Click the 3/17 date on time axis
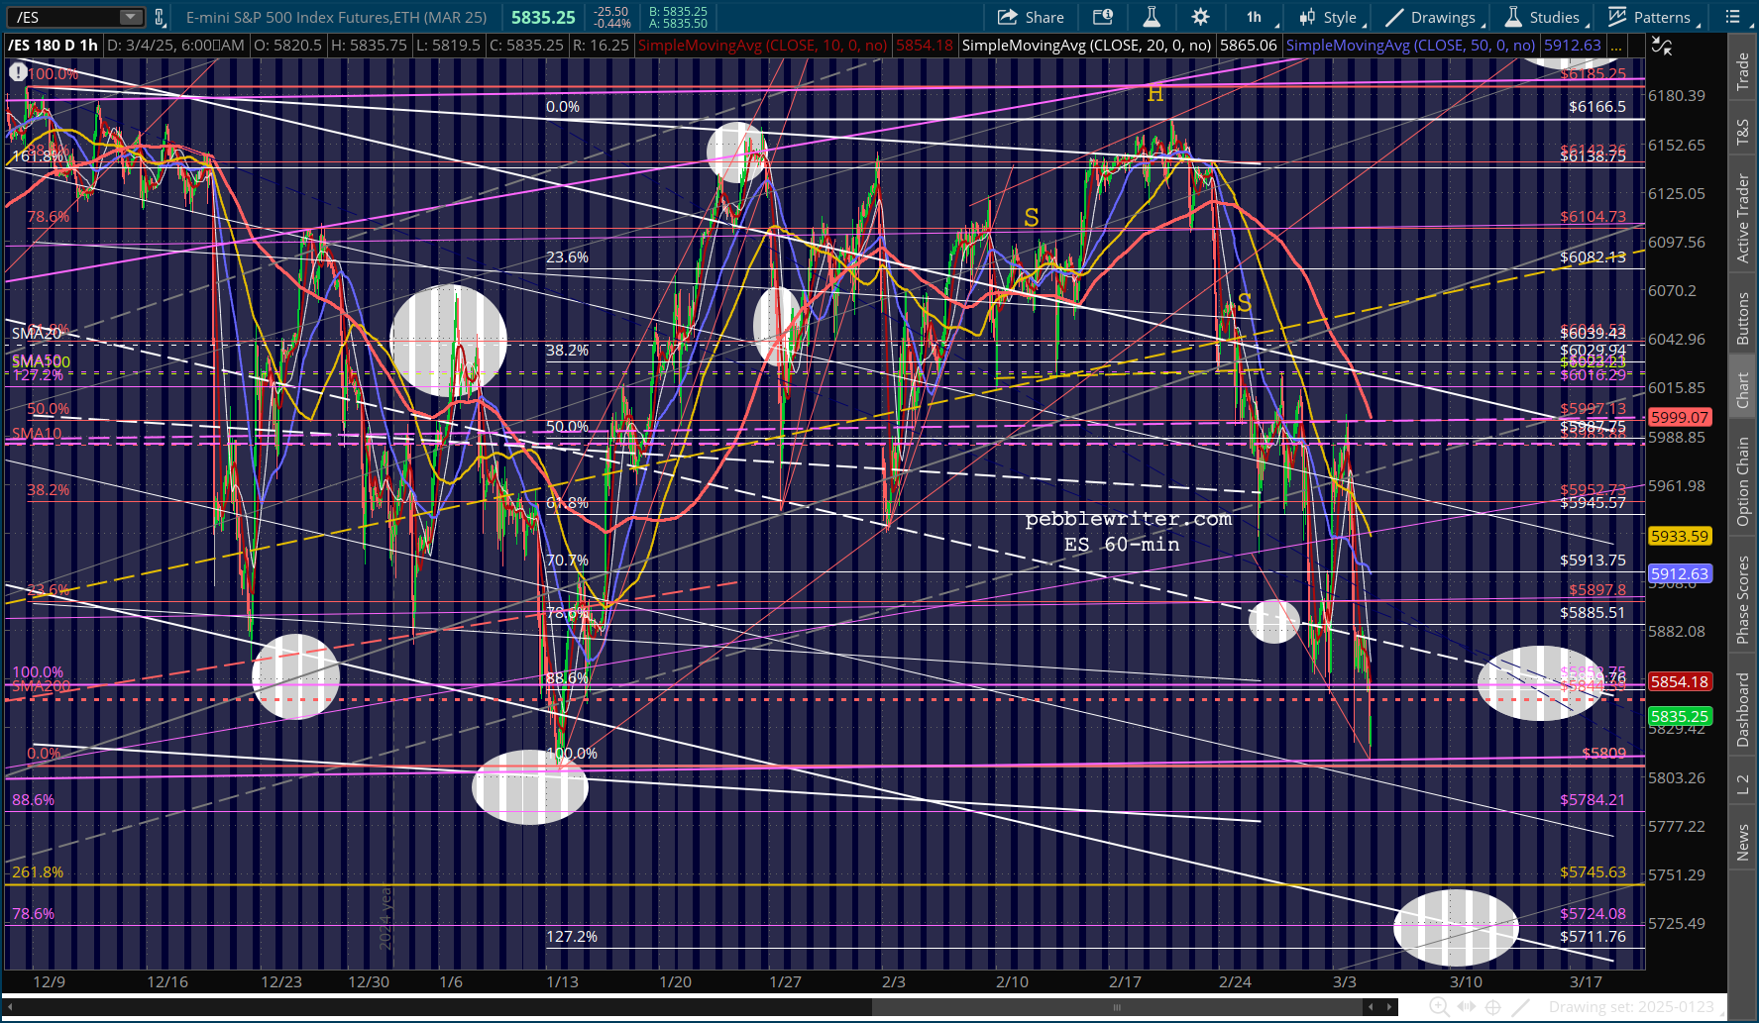Viewport: 1759px width, 1023px height. click(1586, 982)
